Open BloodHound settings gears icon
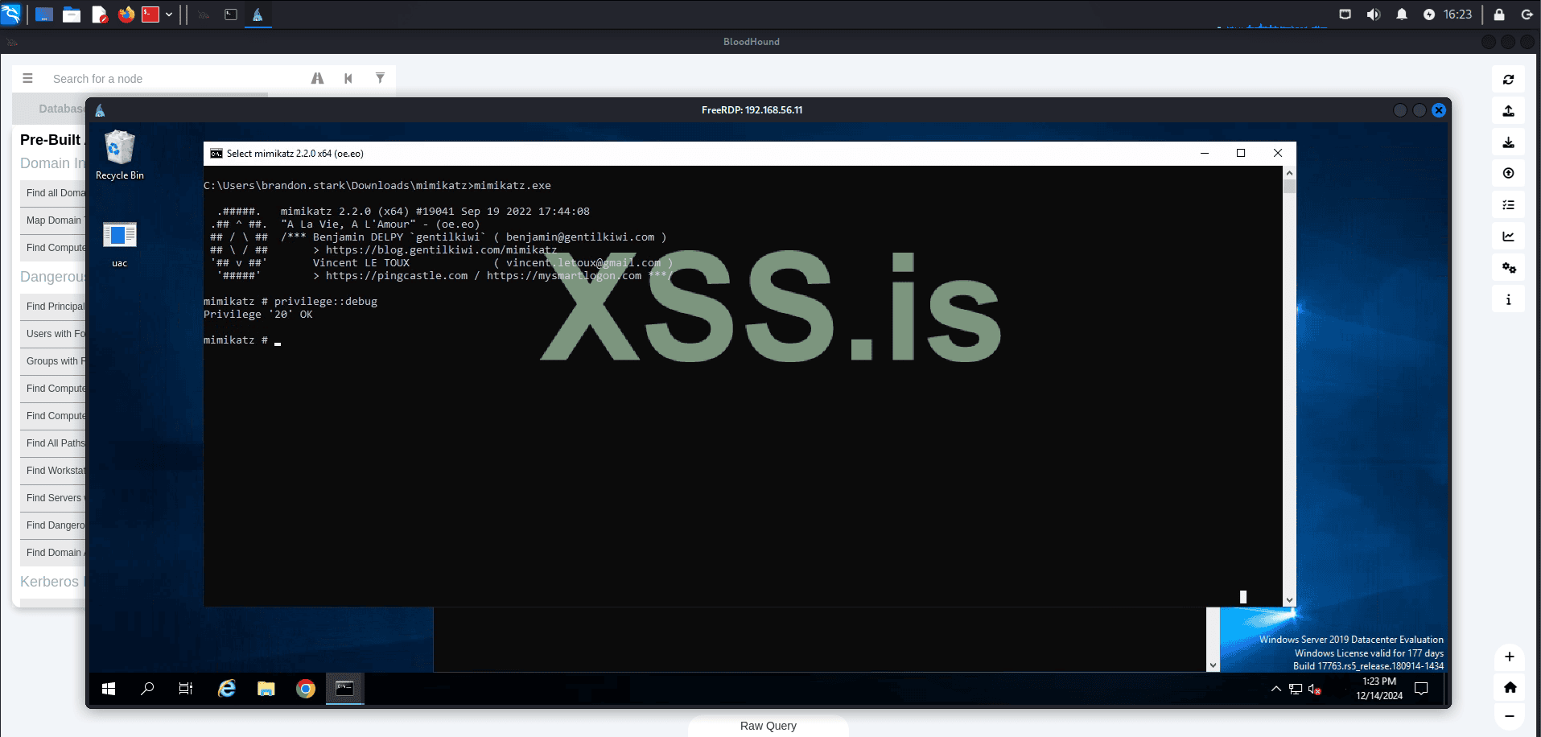The image size is (1541, 737). point(1509,268)
